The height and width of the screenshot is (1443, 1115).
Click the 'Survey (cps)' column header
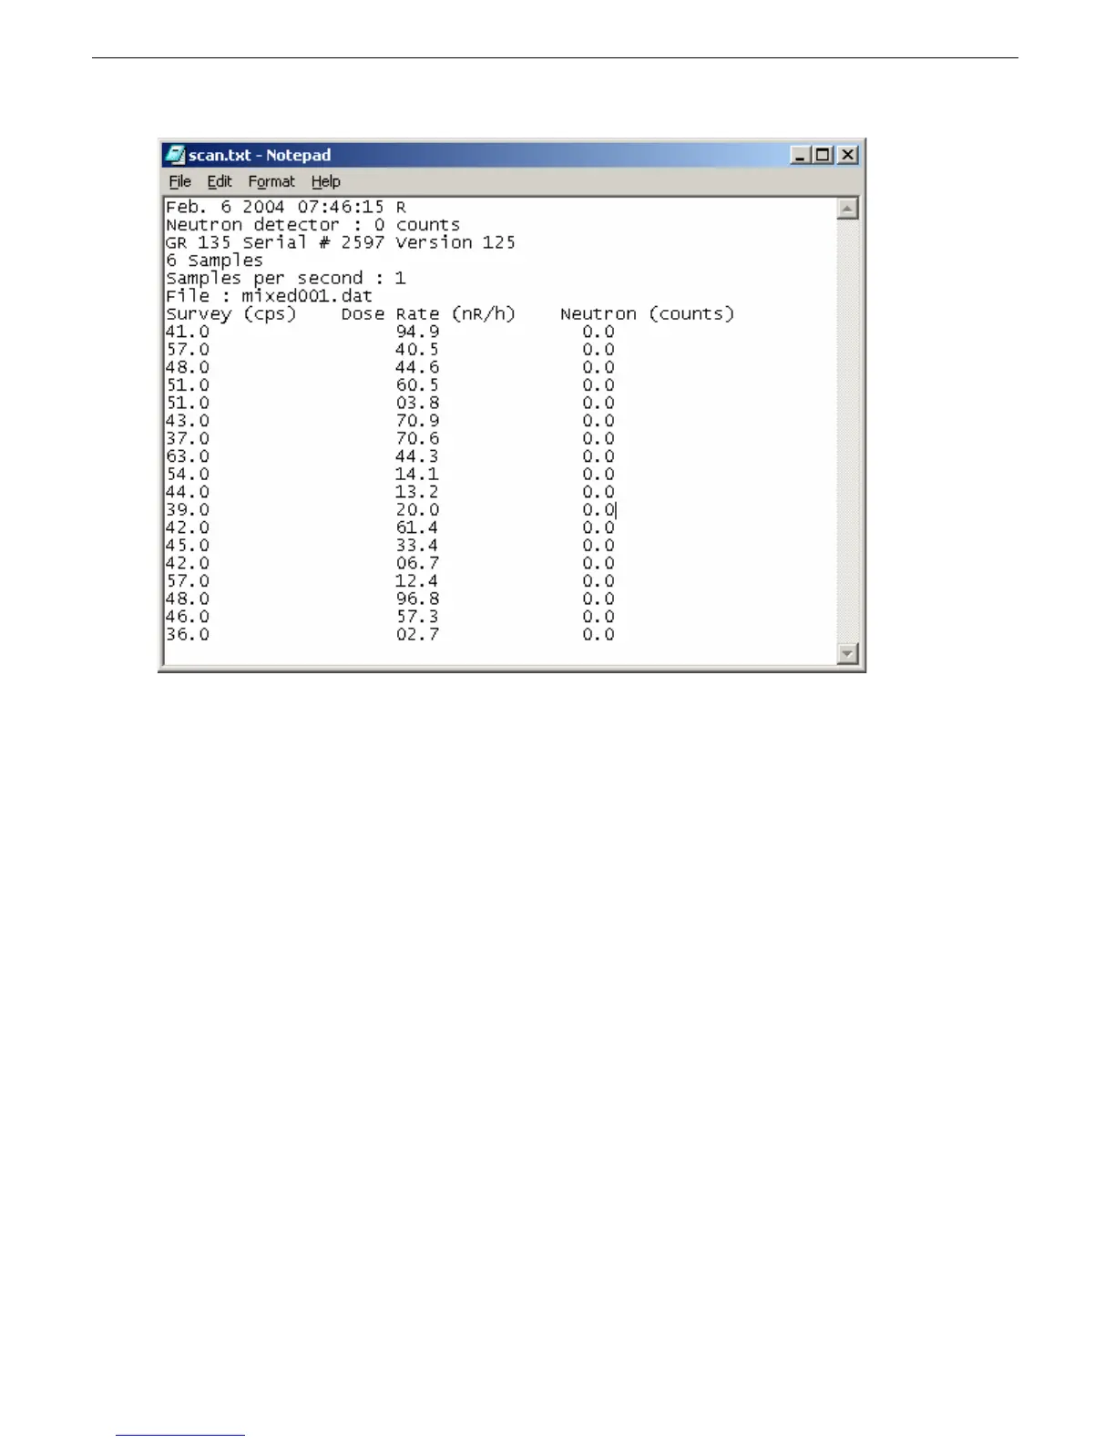point(231,313)
